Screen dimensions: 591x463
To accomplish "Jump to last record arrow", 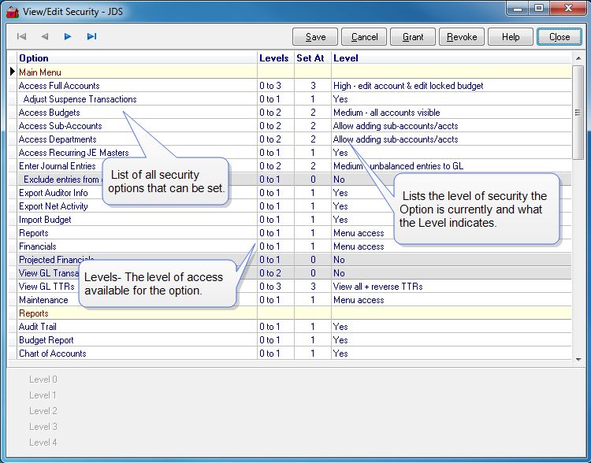I will coord(91,36).
